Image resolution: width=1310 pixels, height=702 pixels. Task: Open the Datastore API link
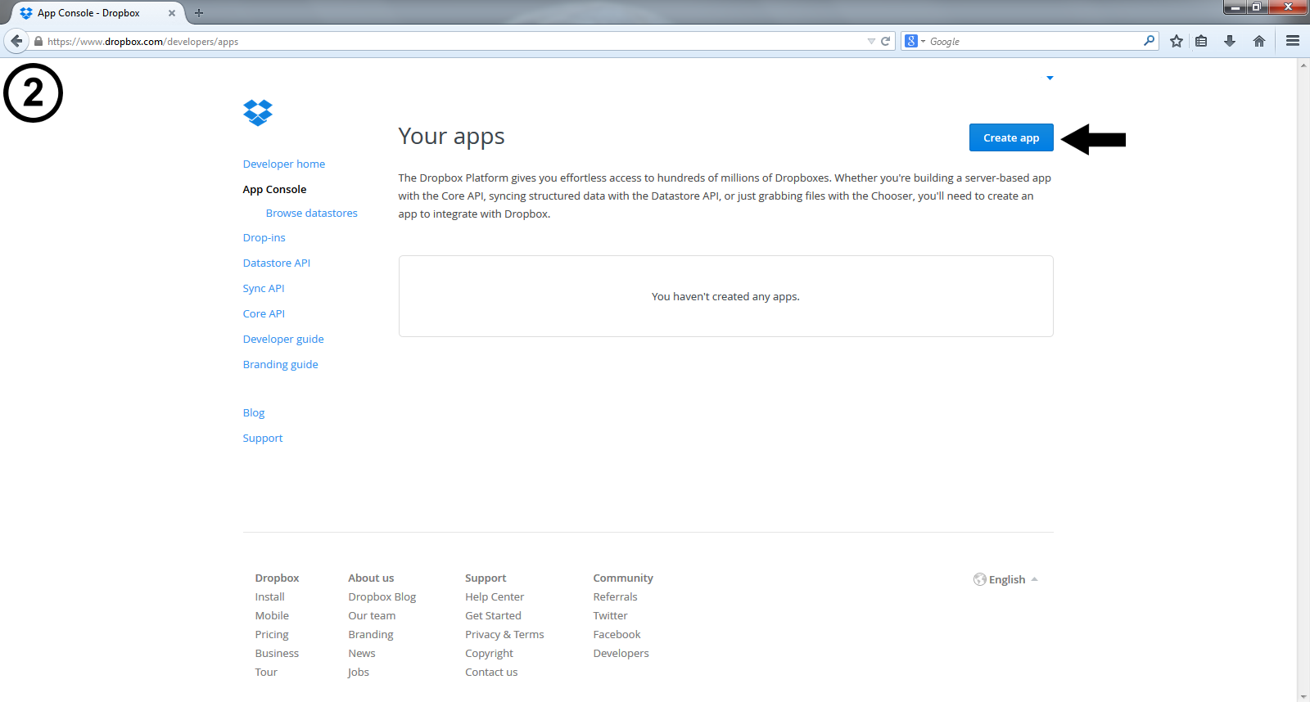tap(276, 263)
